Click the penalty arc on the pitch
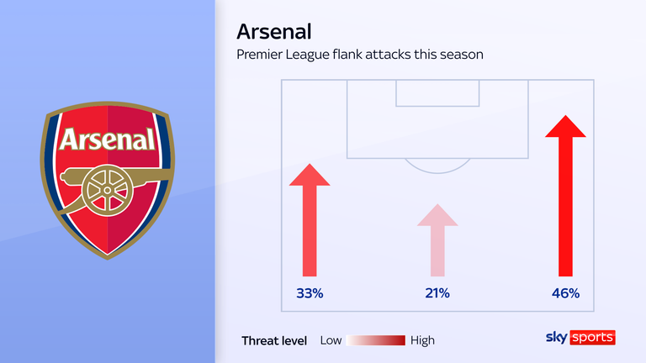 tap(437, 166)
